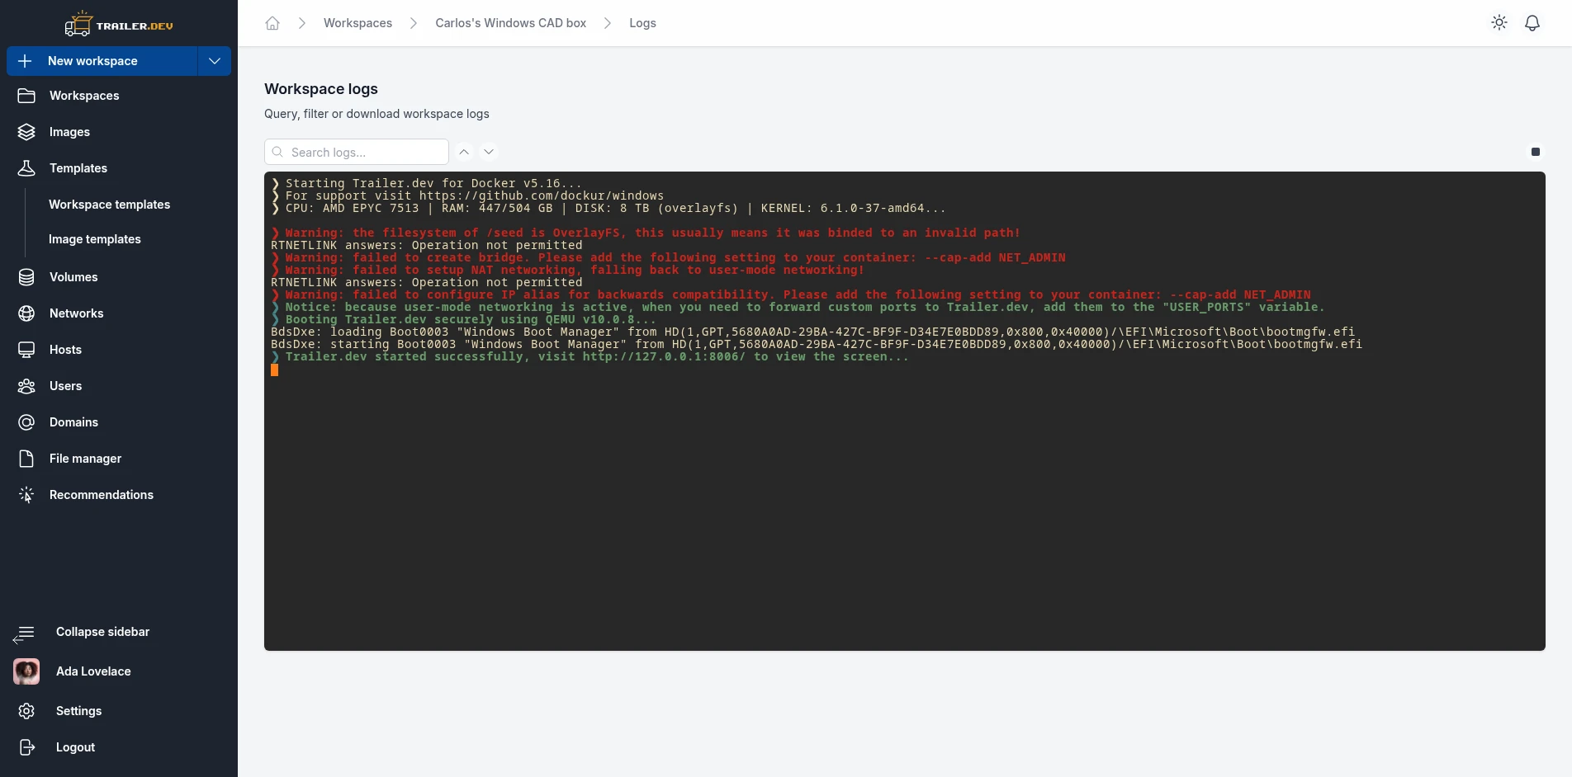The image size is (1572, 777).
Task: Click the log line 'Trailer.dev started successfully'
Action: (589, 356)
